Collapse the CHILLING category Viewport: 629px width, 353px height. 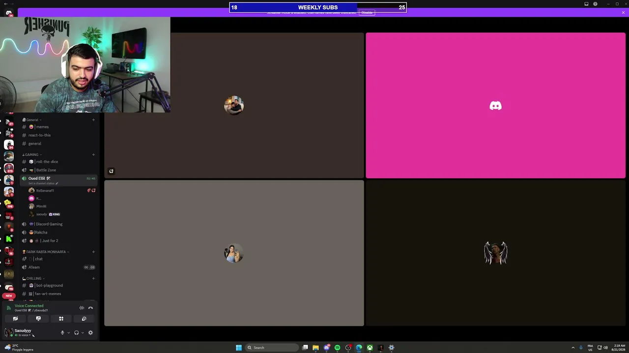34,278
